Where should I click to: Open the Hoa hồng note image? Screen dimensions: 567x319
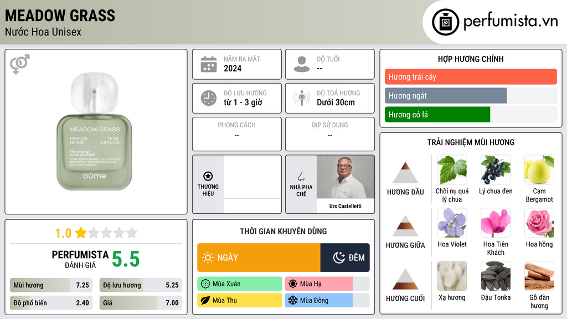[x=539, y=223]
